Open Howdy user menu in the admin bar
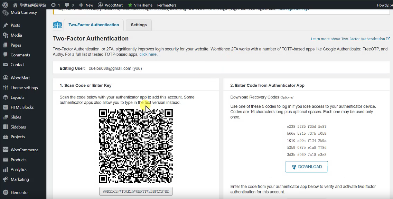This screenshot has height=199, width=393. pos(385,5)
